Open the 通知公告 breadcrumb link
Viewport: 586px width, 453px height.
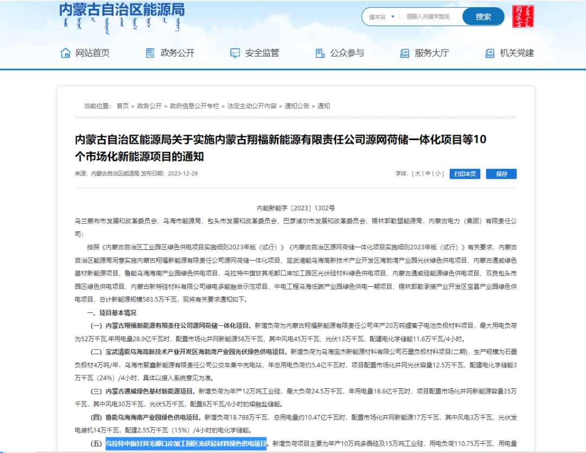click(x=297, y=106)
